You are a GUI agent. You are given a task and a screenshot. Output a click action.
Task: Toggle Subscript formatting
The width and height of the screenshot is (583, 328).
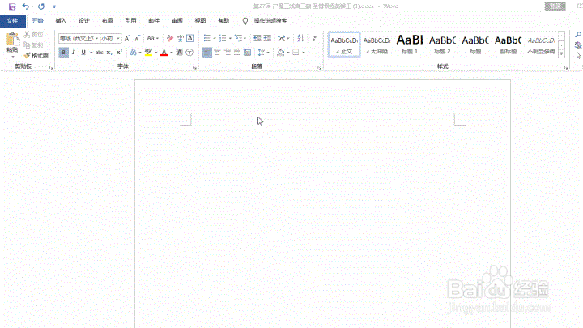click(109, 53)
